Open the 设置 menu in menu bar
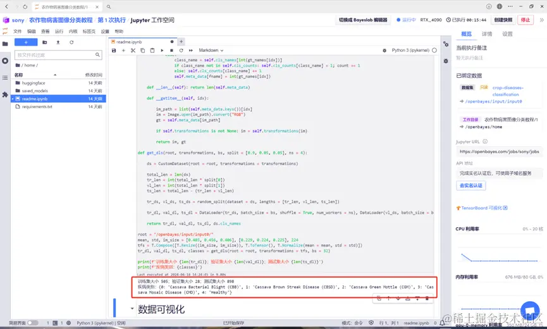 click(105, 32)
